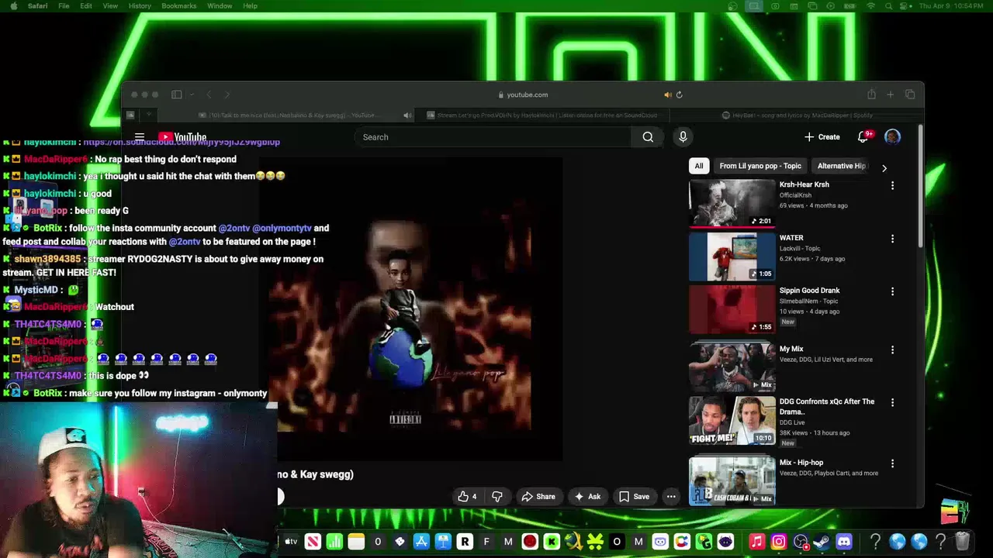Mute tab audio via address bar speaker
The image size is (993, 558).
click(667, 95)
